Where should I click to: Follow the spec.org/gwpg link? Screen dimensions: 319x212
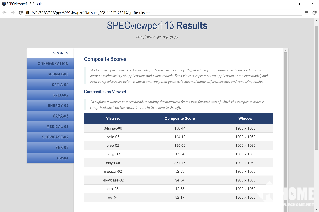click(x=157, y=37)
